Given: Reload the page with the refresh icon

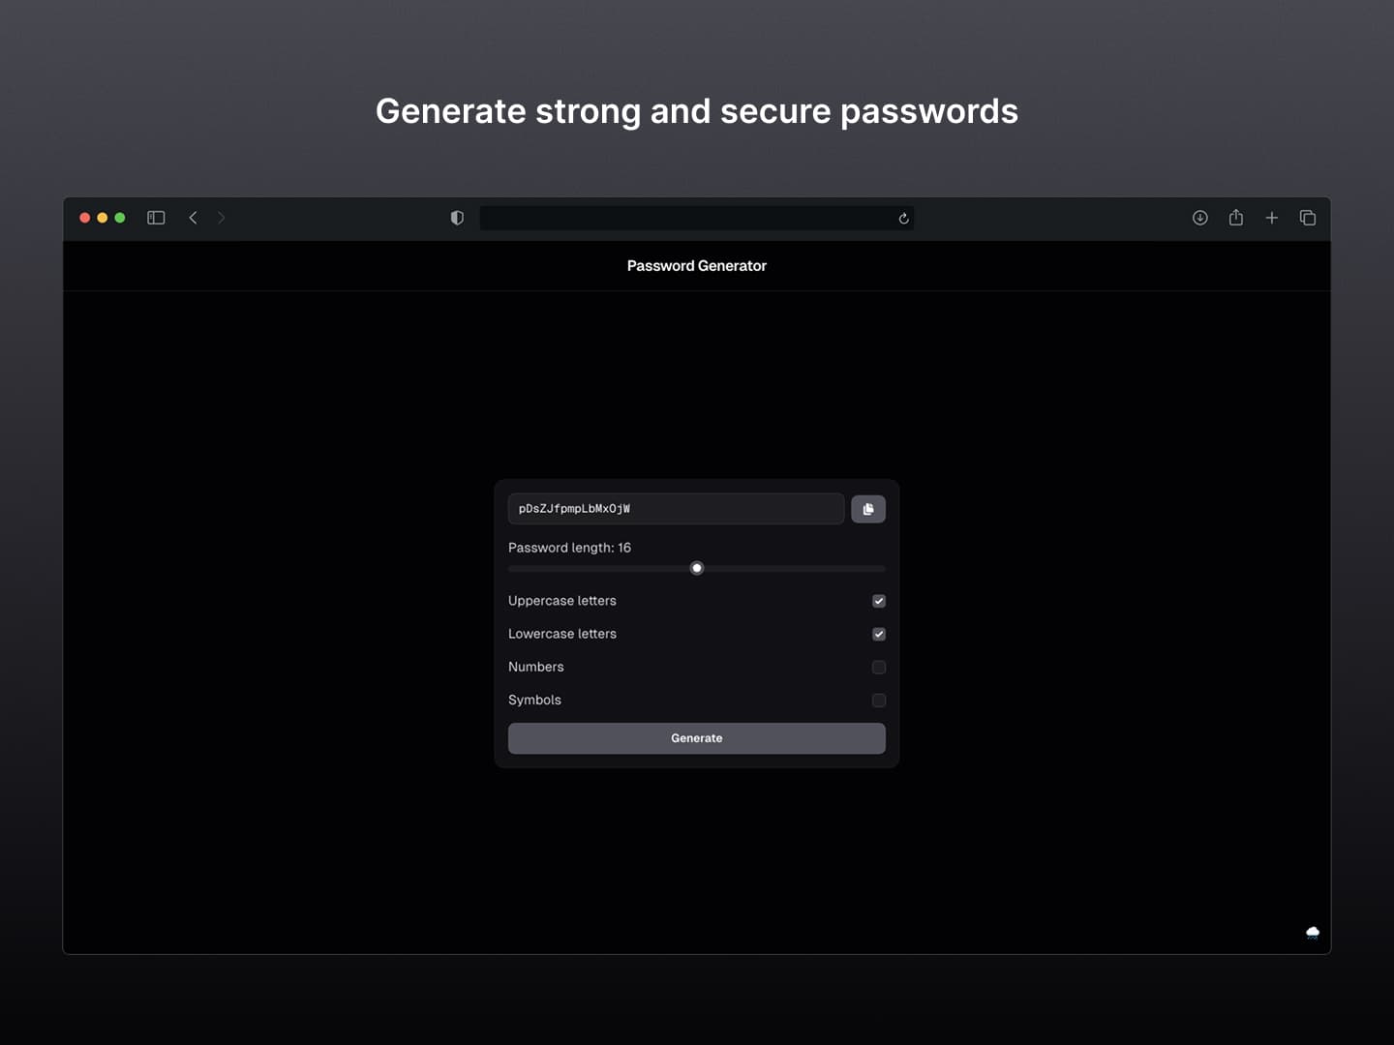Looking at the screenshot, I should point(902,218).
